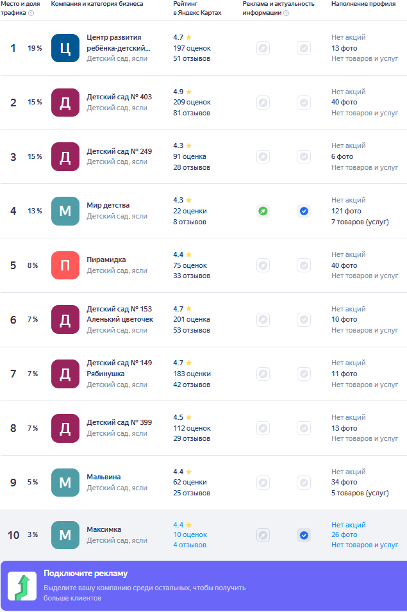Click gray verification icon for Пирамидка
This screenshot has height=612, width=407.
click(x=304, y=265)
